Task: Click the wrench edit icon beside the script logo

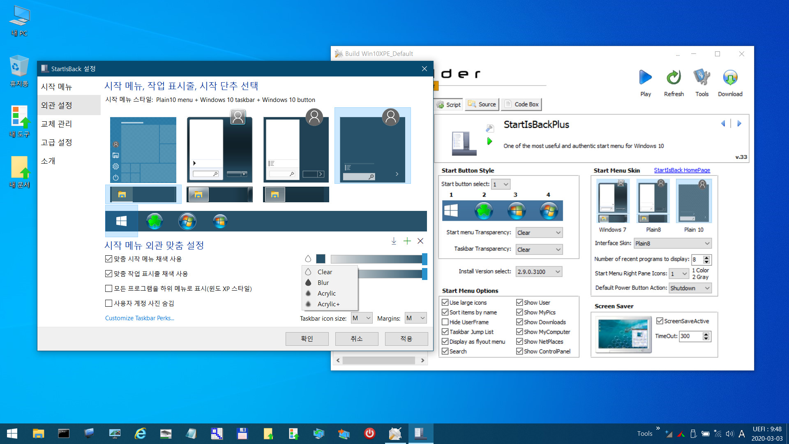Action: pyautogui.click(x=489, y=128)
